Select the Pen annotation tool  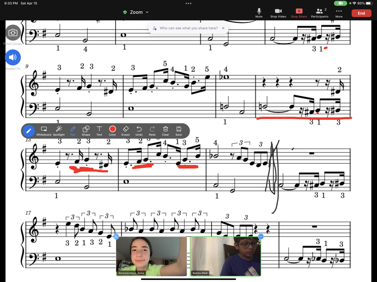(x=73, y=131)
